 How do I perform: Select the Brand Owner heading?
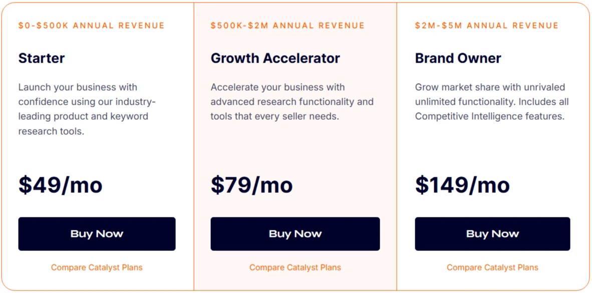point(458,58)
